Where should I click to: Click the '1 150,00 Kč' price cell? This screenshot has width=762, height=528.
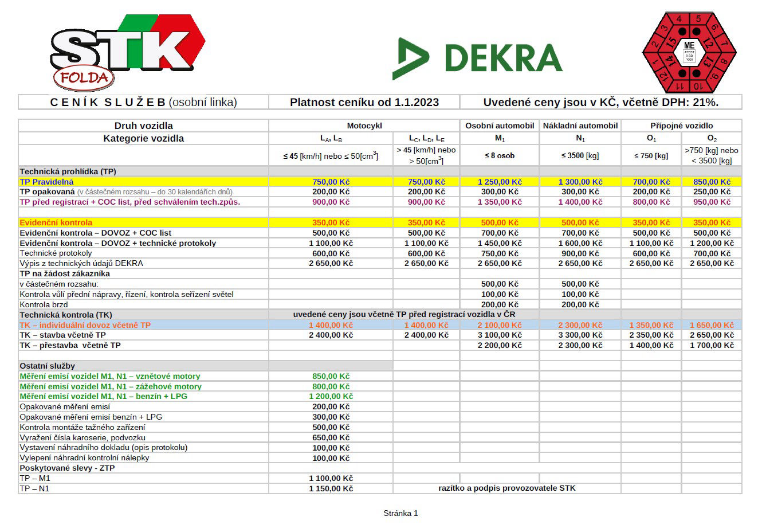pos(331,488)
